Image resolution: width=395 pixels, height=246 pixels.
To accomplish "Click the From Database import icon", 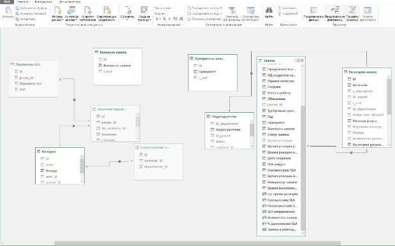I will (57, 11).
